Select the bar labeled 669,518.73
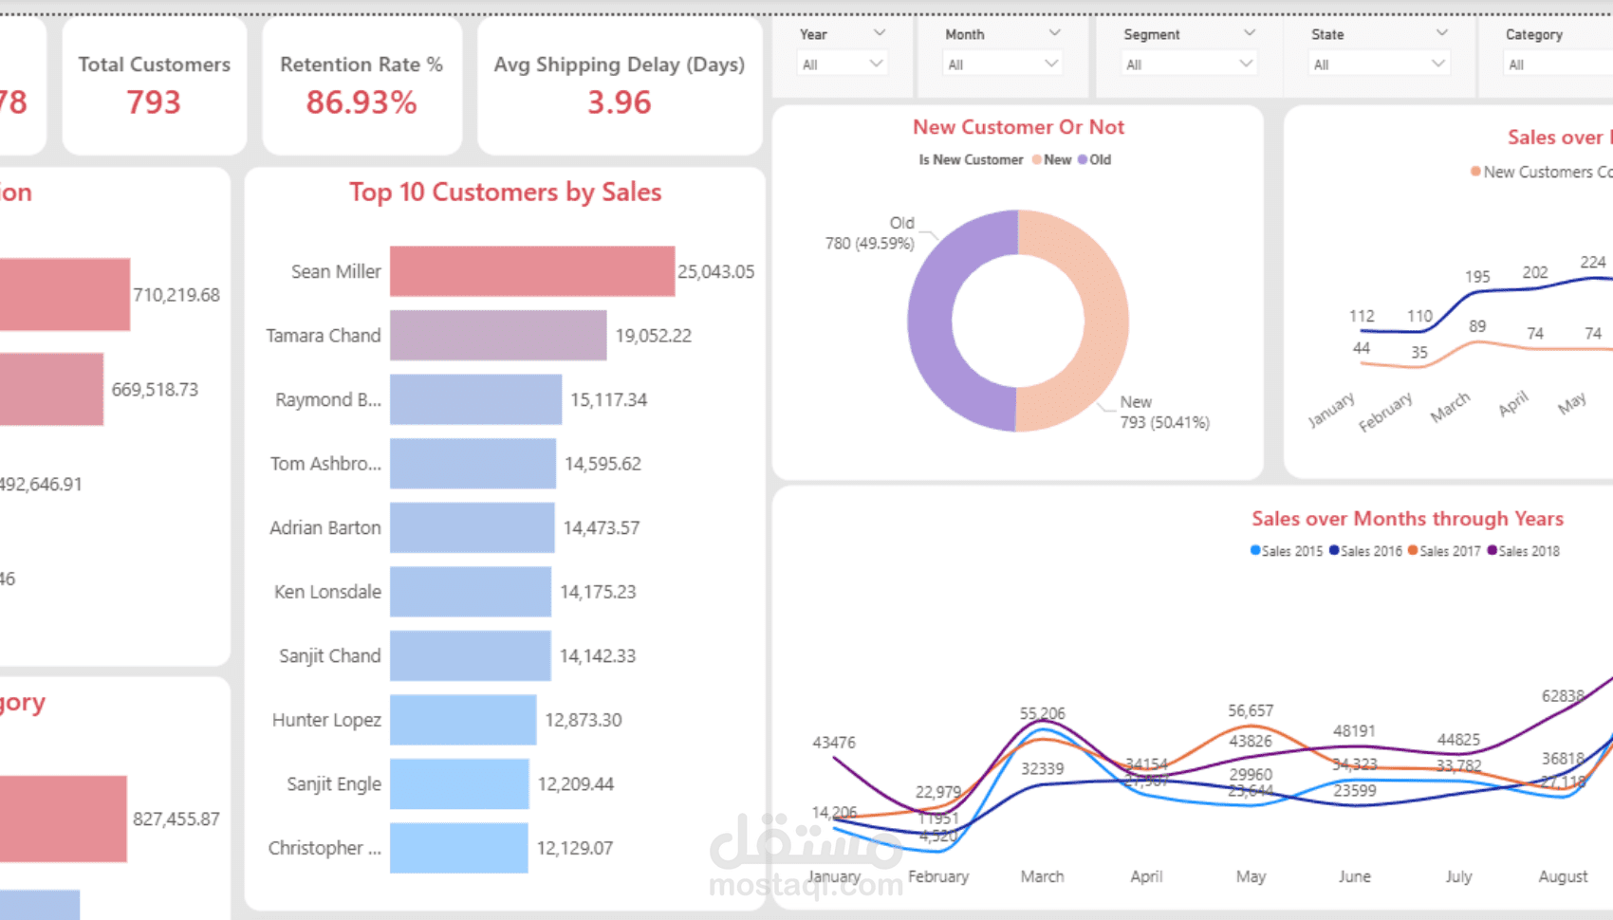The height and width of the screenshot is (920, 1613). pos(51,389)
